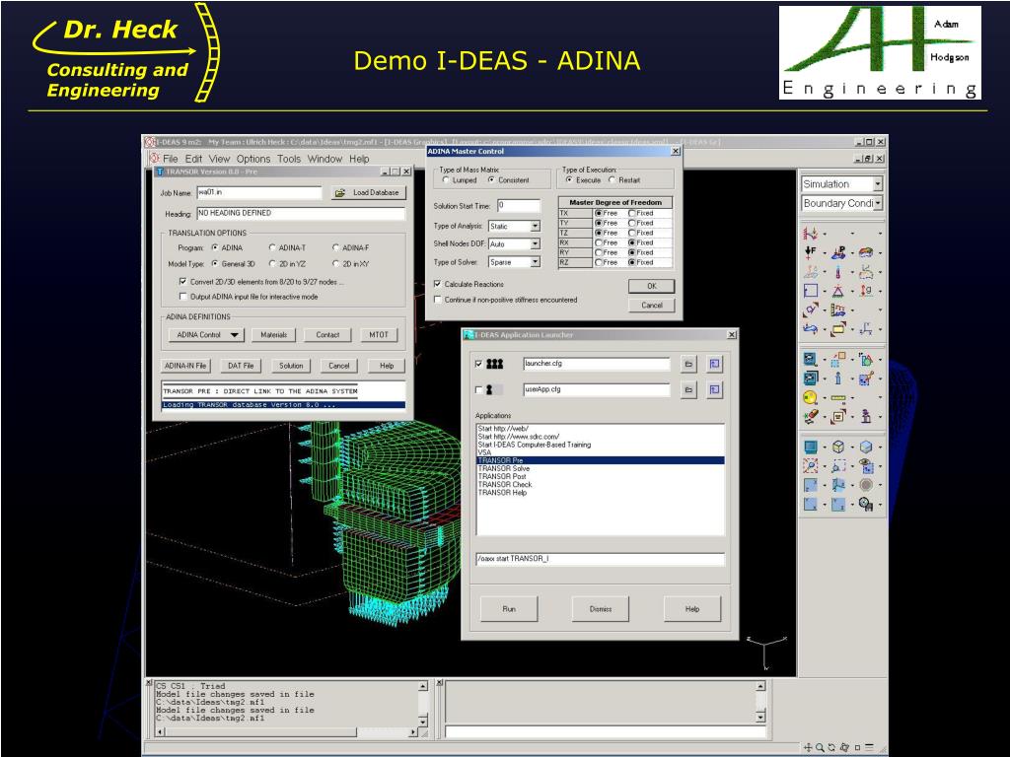Select the displacement restraint icon in the side panel
The width and height of the screenshot is (1010, 757).
pyautogui.click(x=810, y=233)
